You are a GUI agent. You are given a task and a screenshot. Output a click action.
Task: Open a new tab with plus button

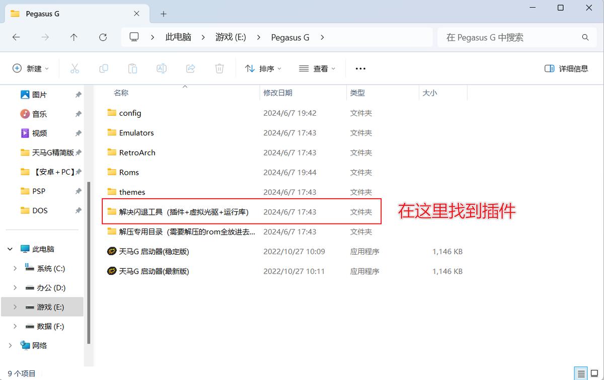162,14
